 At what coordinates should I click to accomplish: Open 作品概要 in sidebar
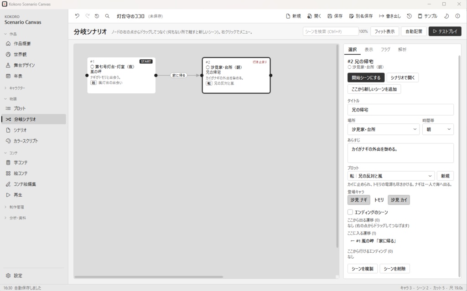(x=34, y=43)
